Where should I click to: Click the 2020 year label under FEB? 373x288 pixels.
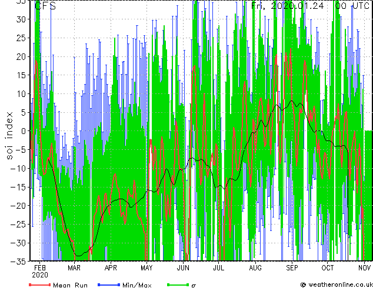pos(40,275)
